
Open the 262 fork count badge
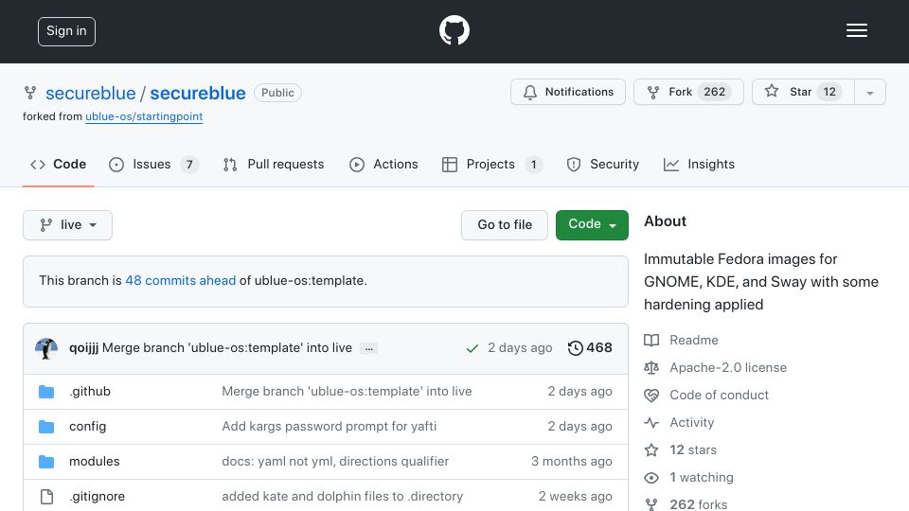(714, 92)
